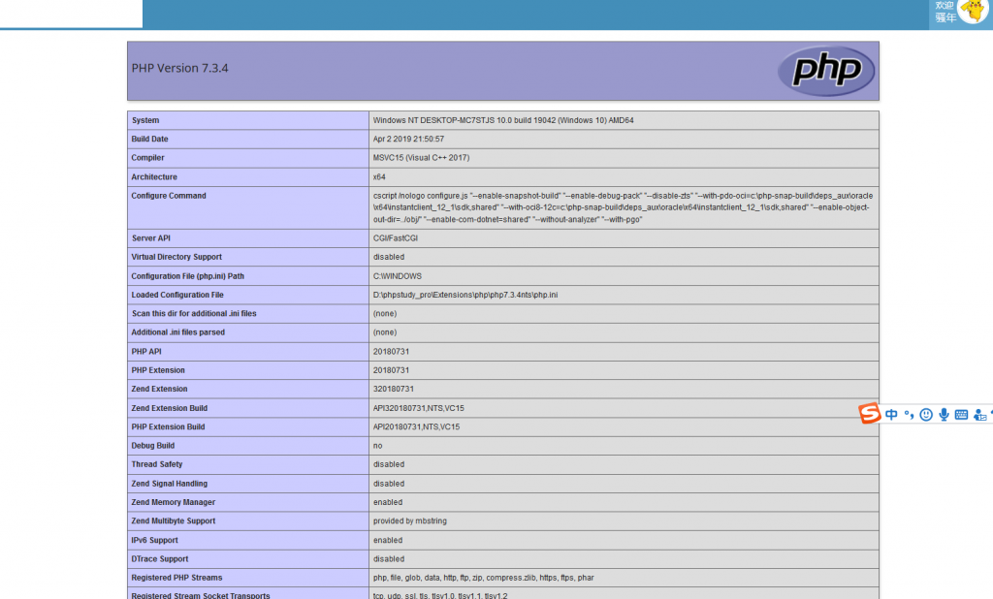Image resolution: width=993 pixels, height=599 pixels.
Task: Activate microphone voice input
Action: click(944, 415)
